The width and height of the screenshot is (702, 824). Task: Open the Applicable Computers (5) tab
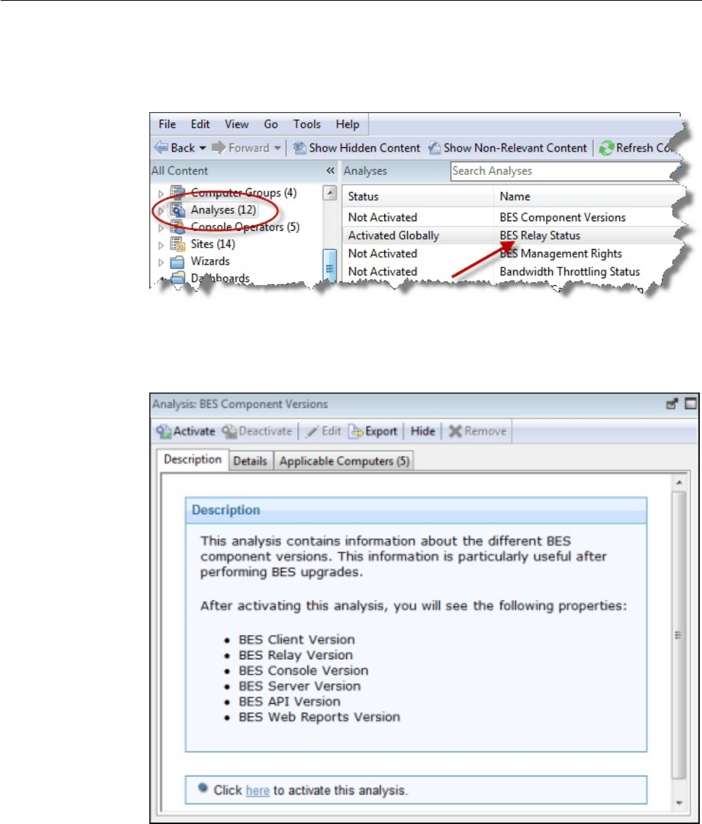point(344,461)
